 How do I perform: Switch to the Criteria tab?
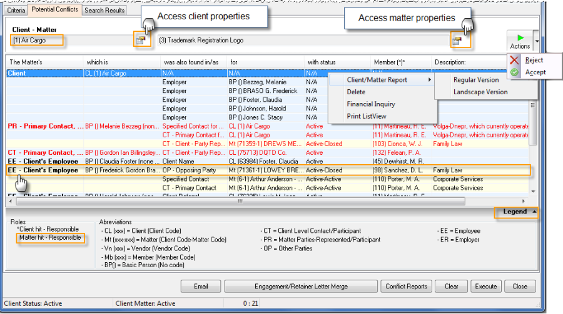click(16, 10)
